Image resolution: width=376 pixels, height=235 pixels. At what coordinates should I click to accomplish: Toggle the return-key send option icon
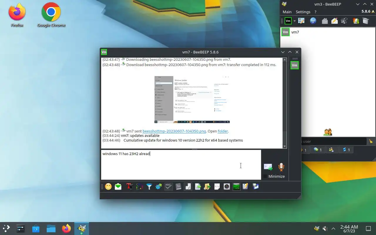pos(188,187)
